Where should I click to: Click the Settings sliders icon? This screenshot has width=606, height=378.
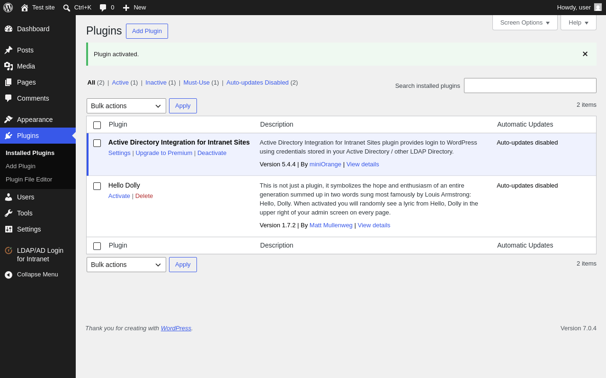point(9,229)
